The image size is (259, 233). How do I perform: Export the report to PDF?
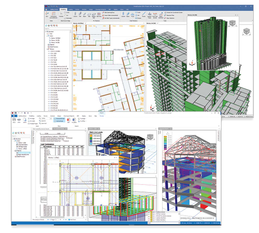[68, 121]
